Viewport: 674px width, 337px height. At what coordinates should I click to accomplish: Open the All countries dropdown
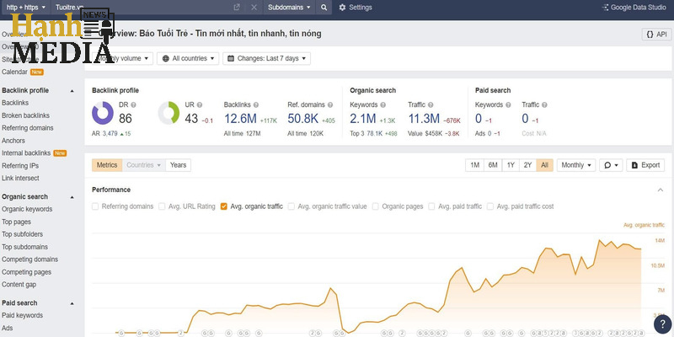(x=188, y=58)
